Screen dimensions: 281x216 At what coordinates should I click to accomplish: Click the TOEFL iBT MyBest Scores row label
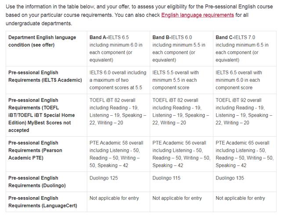pyautogui.click(x=47, y=115)
